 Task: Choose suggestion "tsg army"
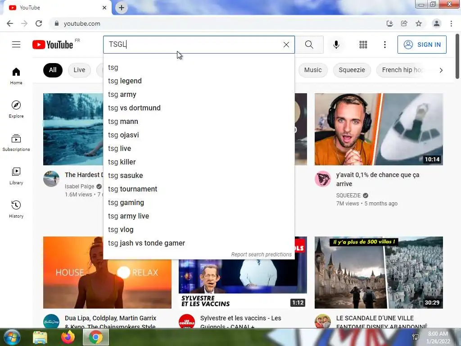tap(199, 95)
